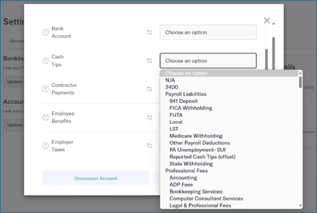Click the help icon beside Employee Benefits
The height and width of the screenshot is (213, 317).
click(x=46, y=117)
